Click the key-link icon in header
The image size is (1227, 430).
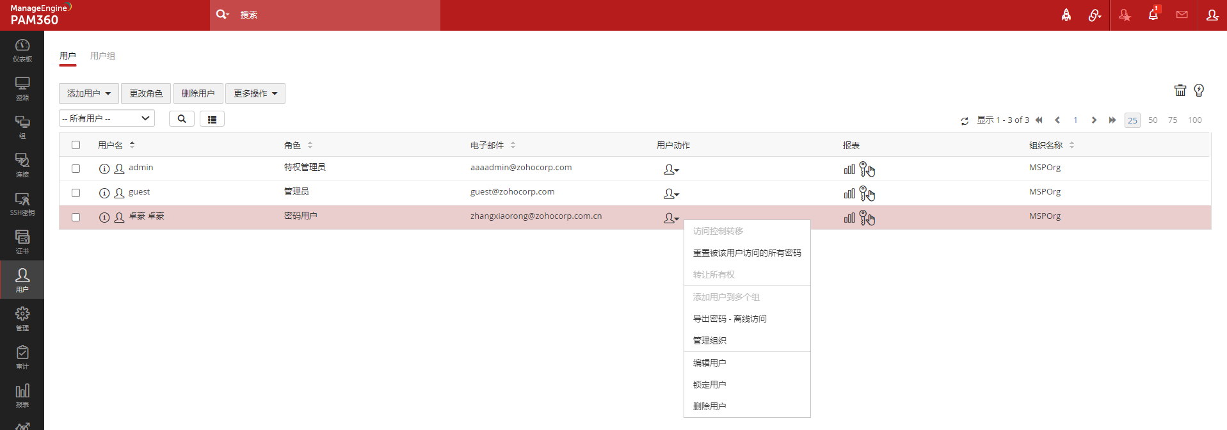[x=1095, y=15]
